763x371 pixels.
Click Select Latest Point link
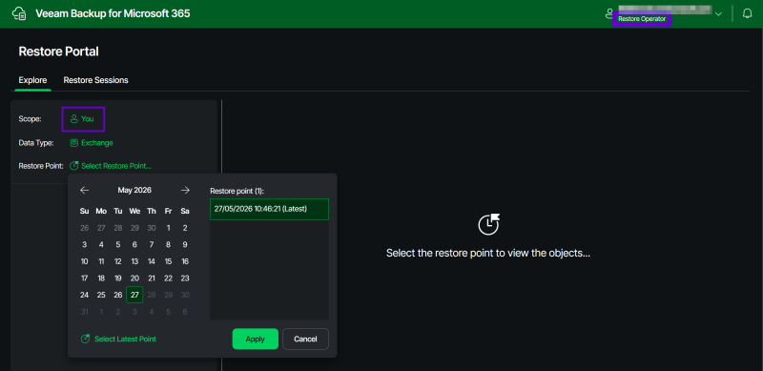(118, 339)
